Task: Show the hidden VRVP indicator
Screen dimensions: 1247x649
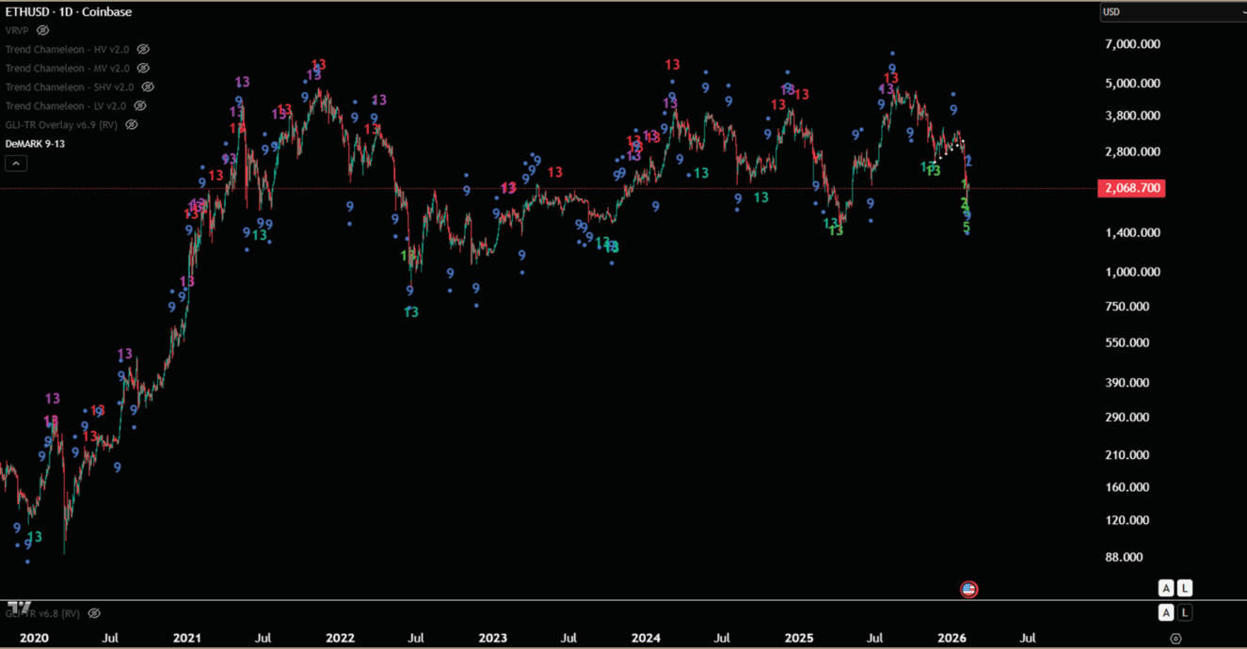Action: (42, 30)
